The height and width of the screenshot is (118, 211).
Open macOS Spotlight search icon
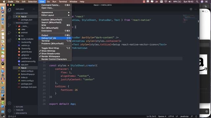tap(197, 2)
